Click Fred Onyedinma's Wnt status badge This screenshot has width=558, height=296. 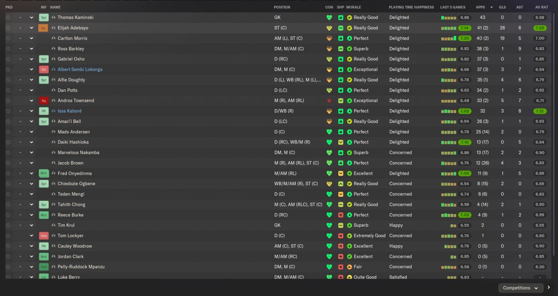pyautogui.click(x=44, y=173)
